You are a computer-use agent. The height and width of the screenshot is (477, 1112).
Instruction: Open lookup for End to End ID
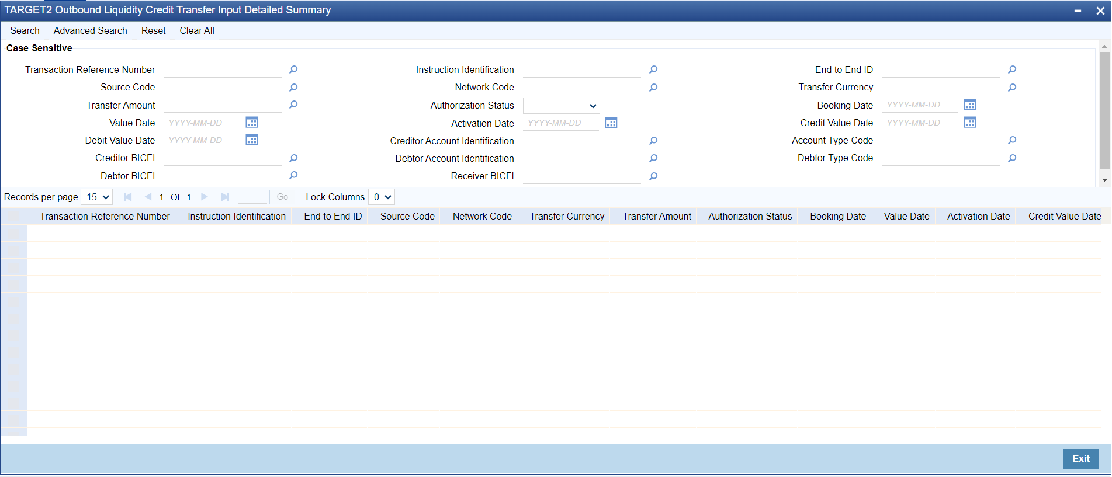[x=1012, y=69]
